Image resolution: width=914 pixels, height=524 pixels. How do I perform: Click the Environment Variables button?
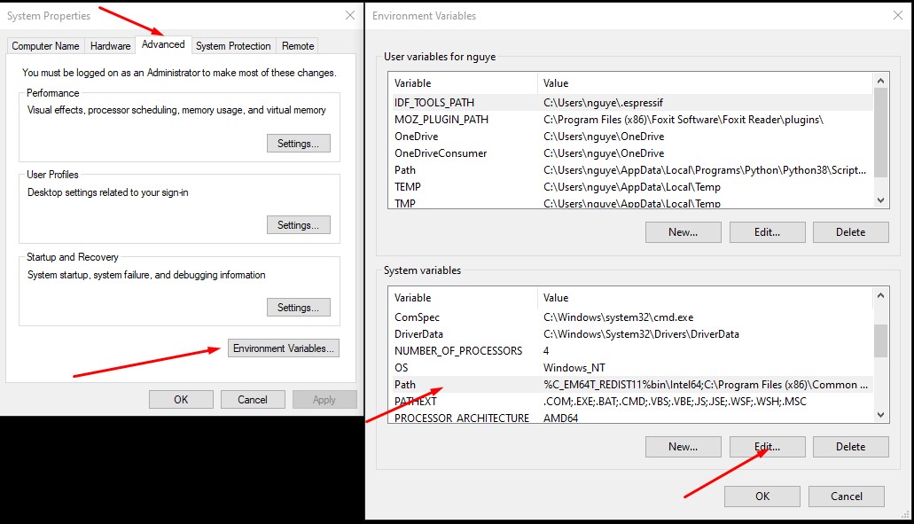[x=284, y=348]
